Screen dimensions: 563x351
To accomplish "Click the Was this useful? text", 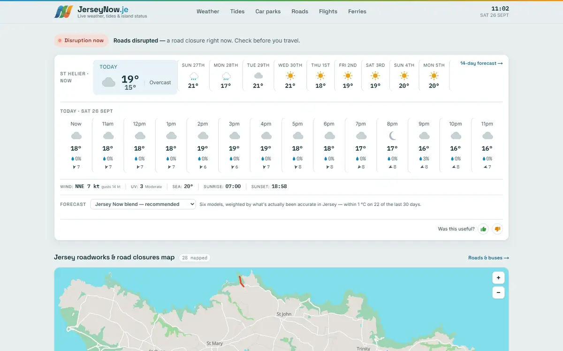I will pyautogui.click(x=456, y=229).
